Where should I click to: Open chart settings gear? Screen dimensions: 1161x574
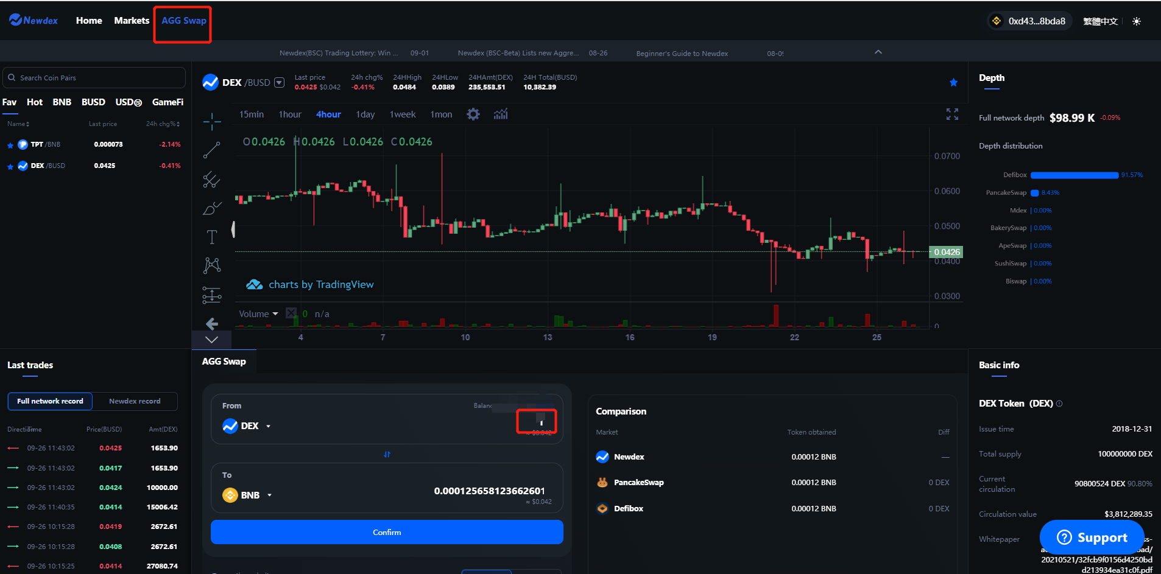click(x=473, y=114)
